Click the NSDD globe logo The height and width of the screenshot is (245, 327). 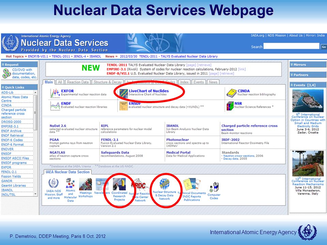pos(165,184)
